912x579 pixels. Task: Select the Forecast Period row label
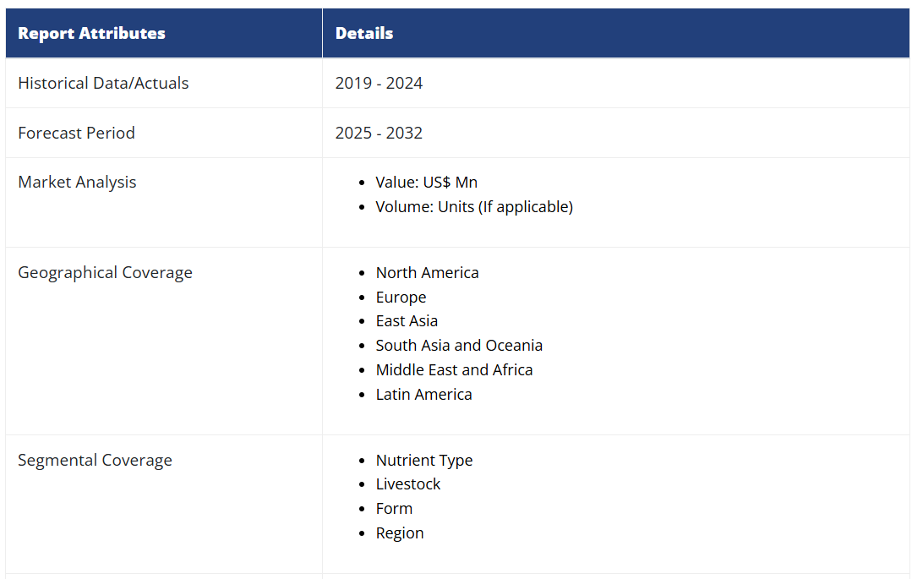coord(76,133)
